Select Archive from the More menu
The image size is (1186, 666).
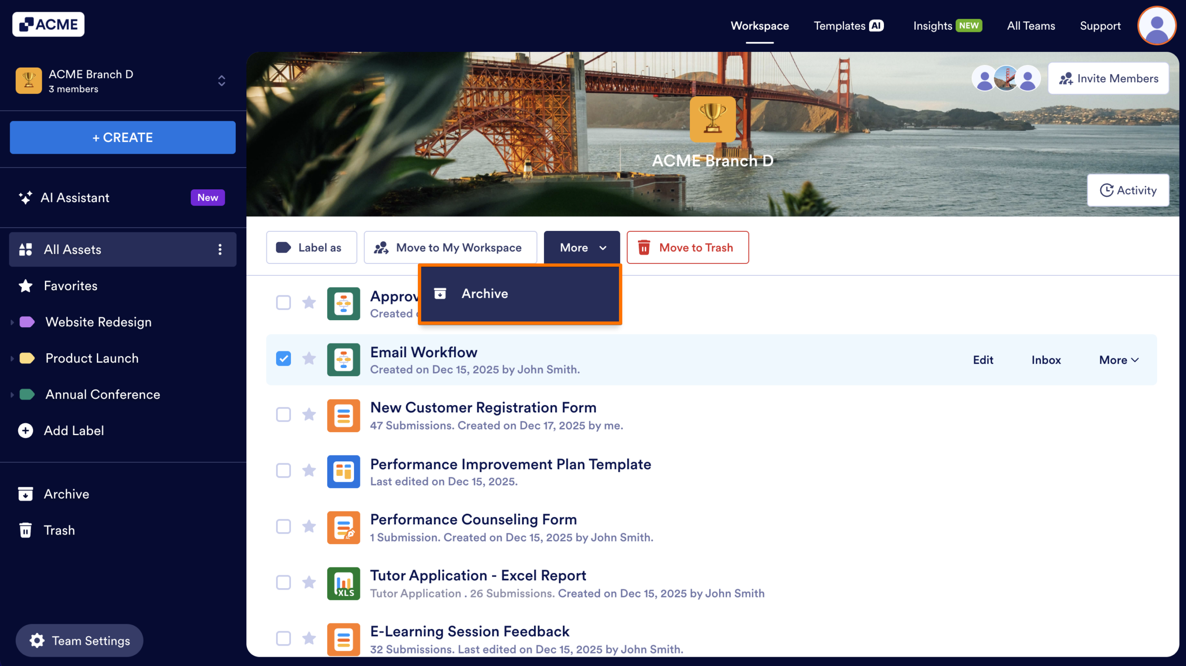click(484, 293)
